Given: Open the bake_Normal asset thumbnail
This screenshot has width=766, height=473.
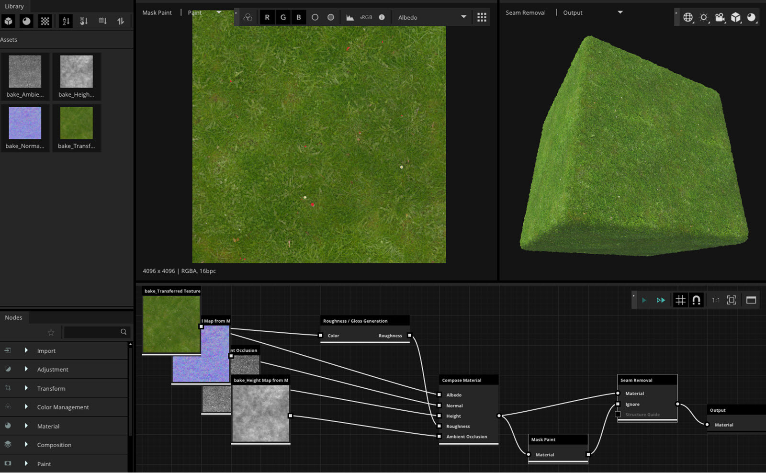Looking at the screenshot, I should (x=24, y=123).
